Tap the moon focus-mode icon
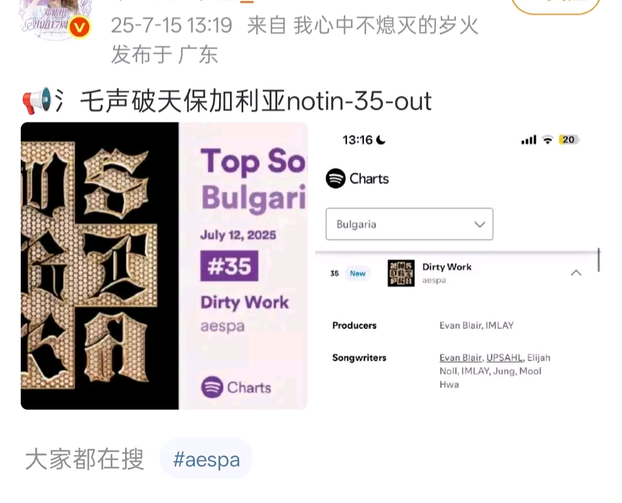Image resolution: width=622 pixels, height=503 pixels. 381,140
